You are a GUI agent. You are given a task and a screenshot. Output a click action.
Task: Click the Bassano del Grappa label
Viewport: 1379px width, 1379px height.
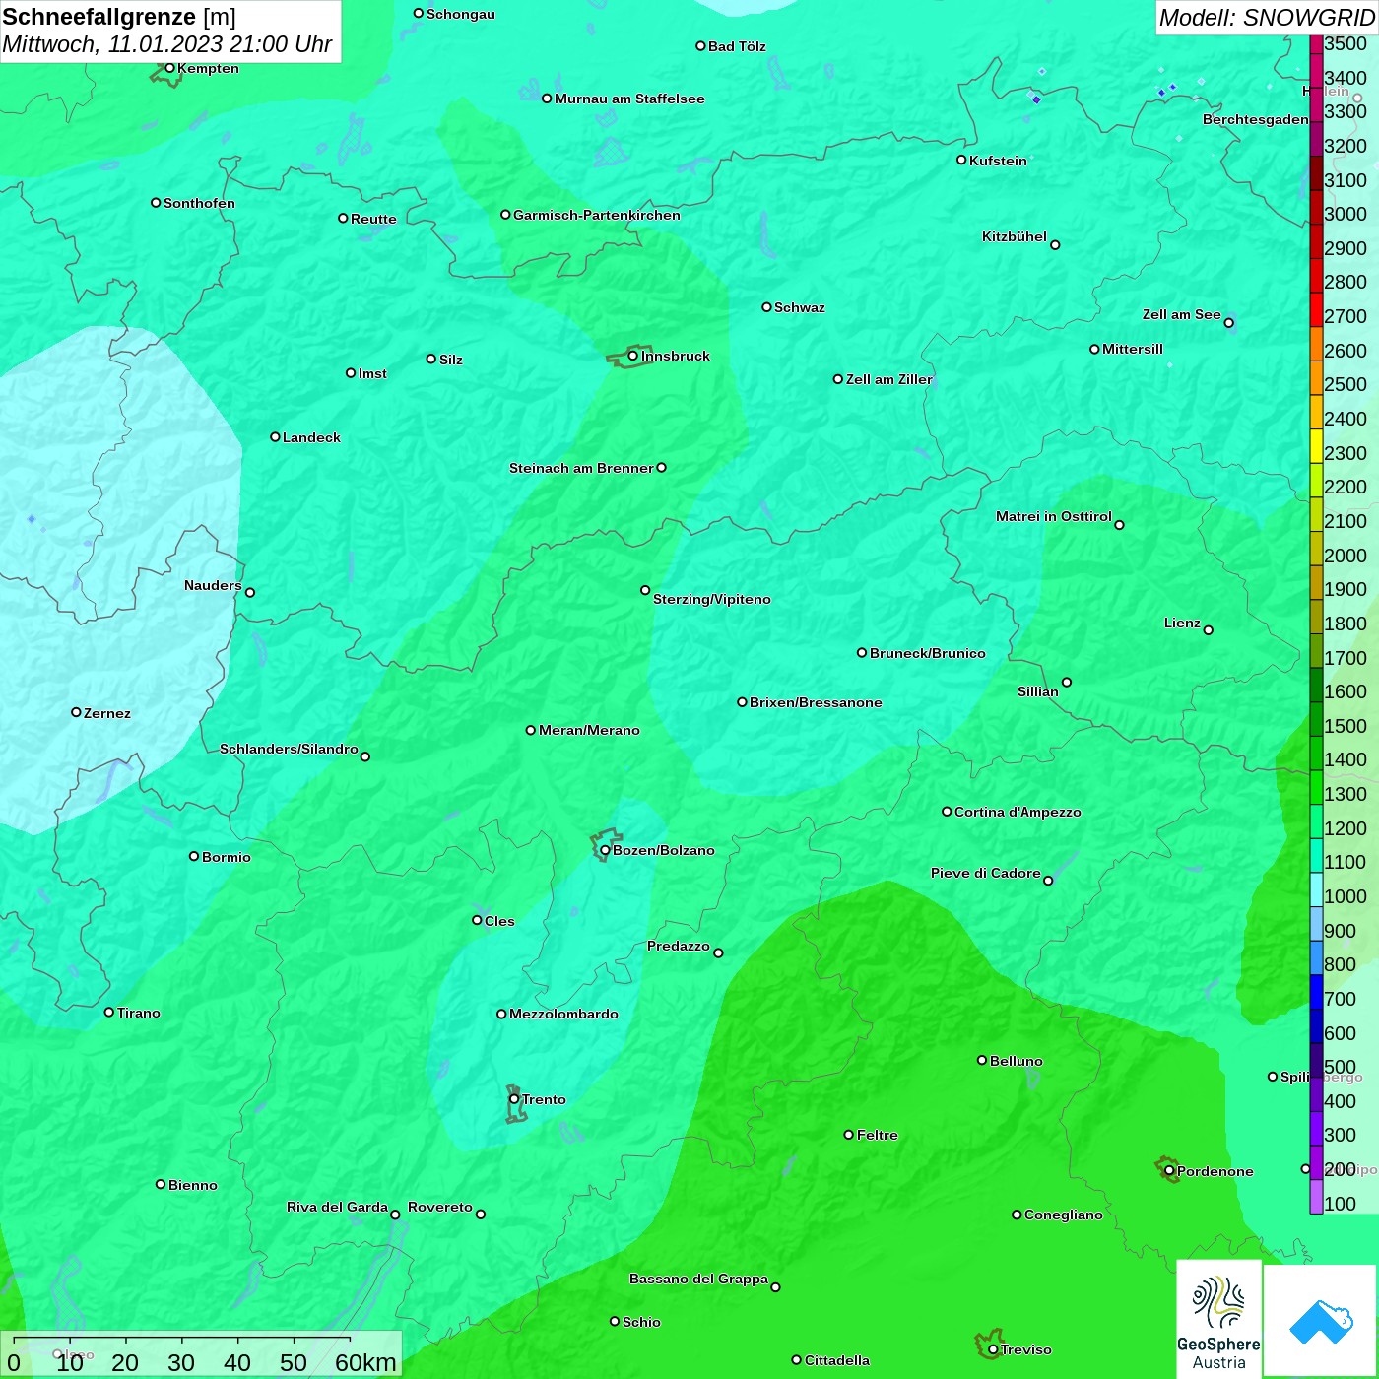pyautogui.click(x=698, y=1279)
